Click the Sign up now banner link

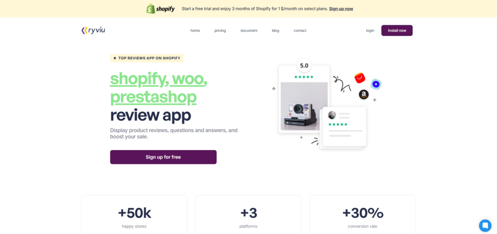pos(341,9)
